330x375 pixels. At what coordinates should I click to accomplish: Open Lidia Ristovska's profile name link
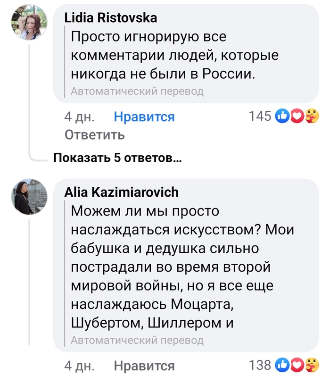click(x=110, y=18)
